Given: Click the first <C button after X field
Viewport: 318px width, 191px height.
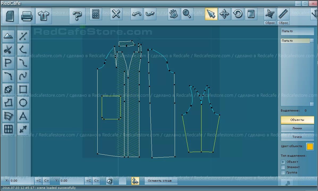Looking at the screenshot, I should click(39, 181).
